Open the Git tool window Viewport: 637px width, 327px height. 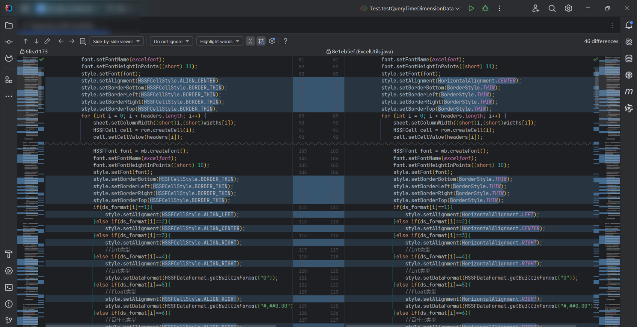pyautogui.click(x=9, y=320)
